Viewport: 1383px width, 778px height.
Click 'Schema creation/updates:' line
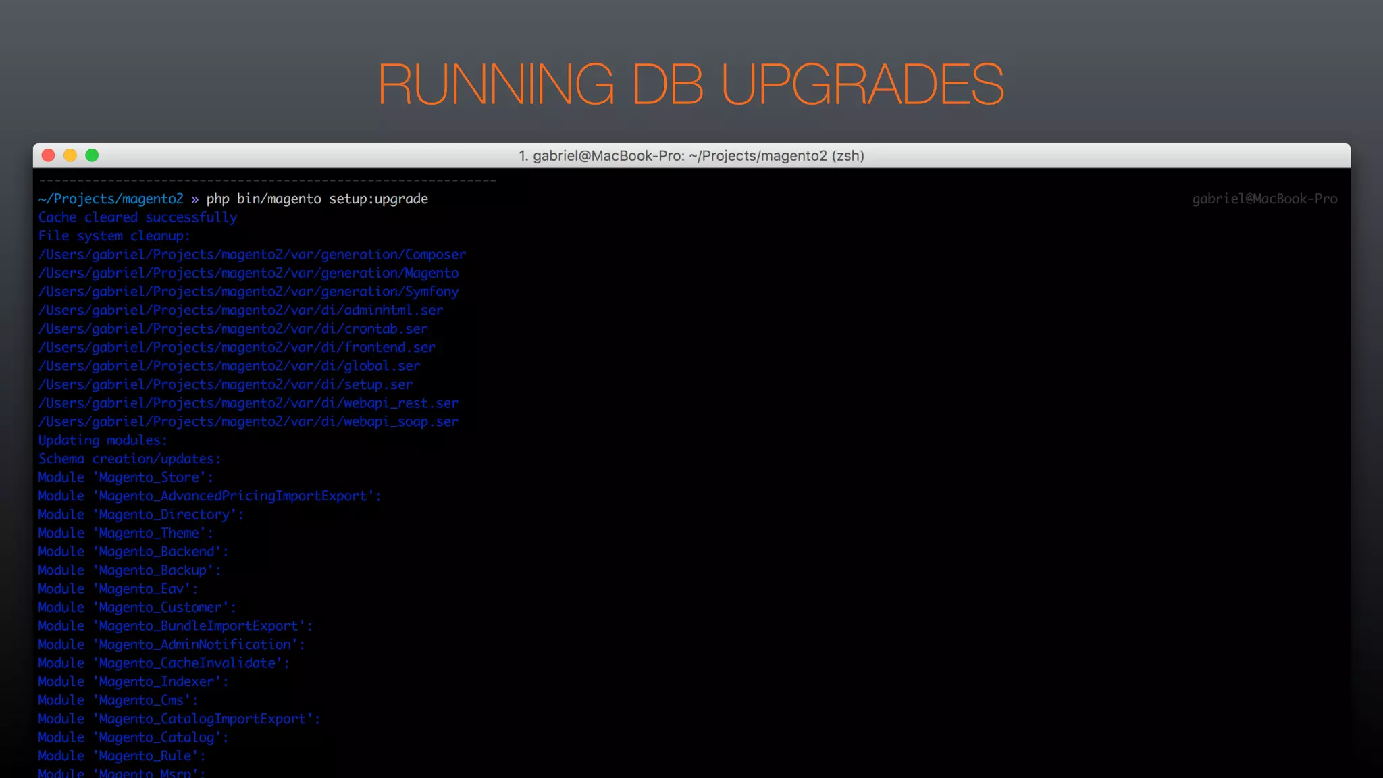tap(130, 459)
